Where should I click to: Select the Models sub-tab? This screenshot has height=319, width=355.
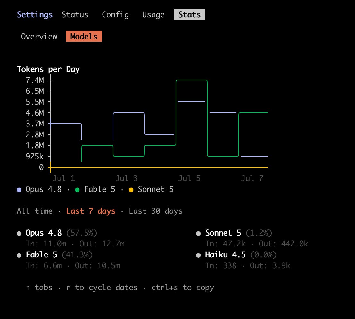click(84, 36)
